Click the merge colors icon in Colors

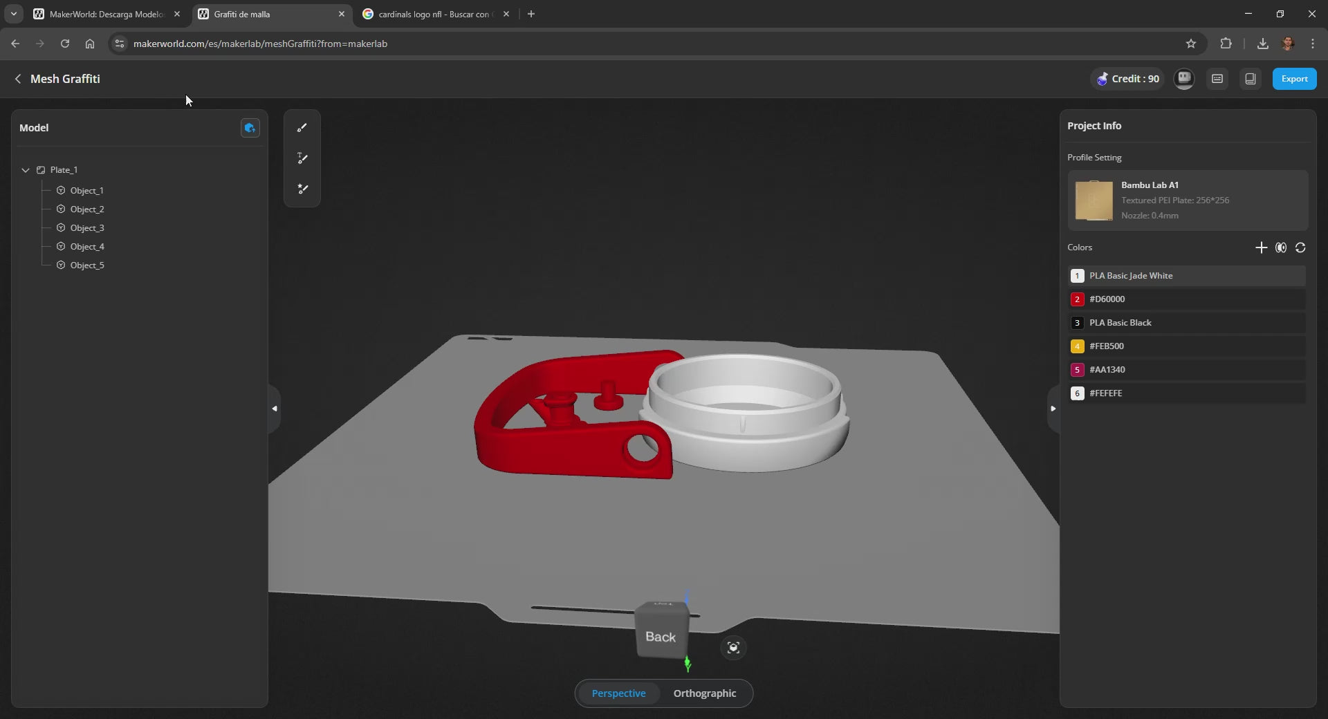point(1281,248)
